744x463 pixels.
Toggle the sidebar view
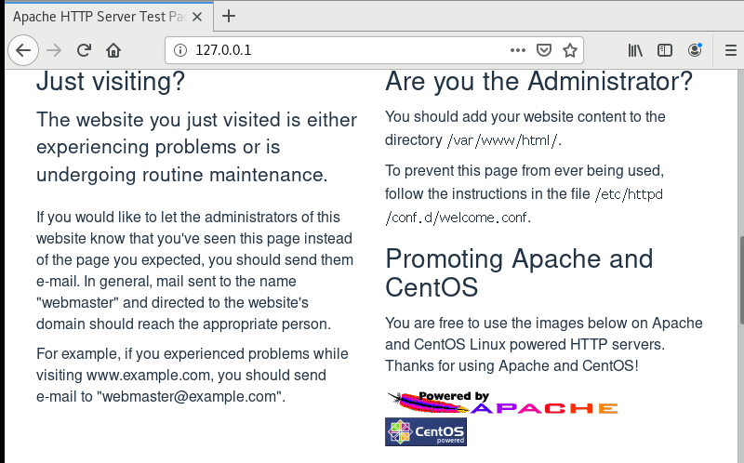point(665,50)
